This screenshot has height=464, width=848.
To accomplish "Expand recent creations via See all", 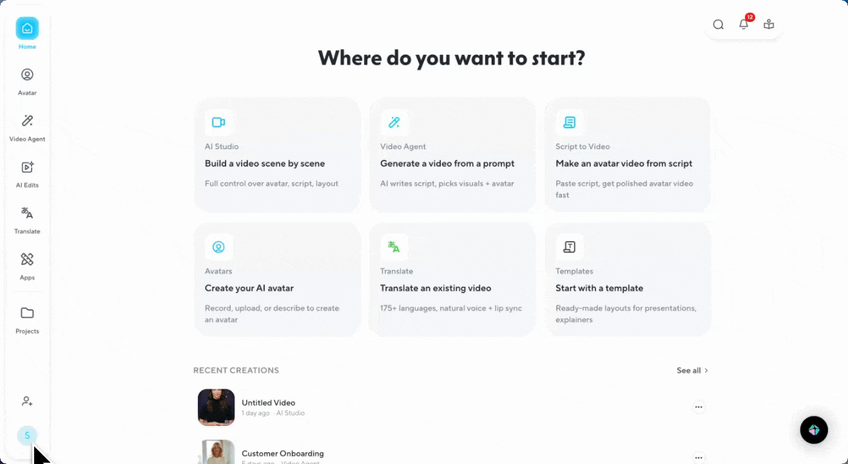I will 692,371.
